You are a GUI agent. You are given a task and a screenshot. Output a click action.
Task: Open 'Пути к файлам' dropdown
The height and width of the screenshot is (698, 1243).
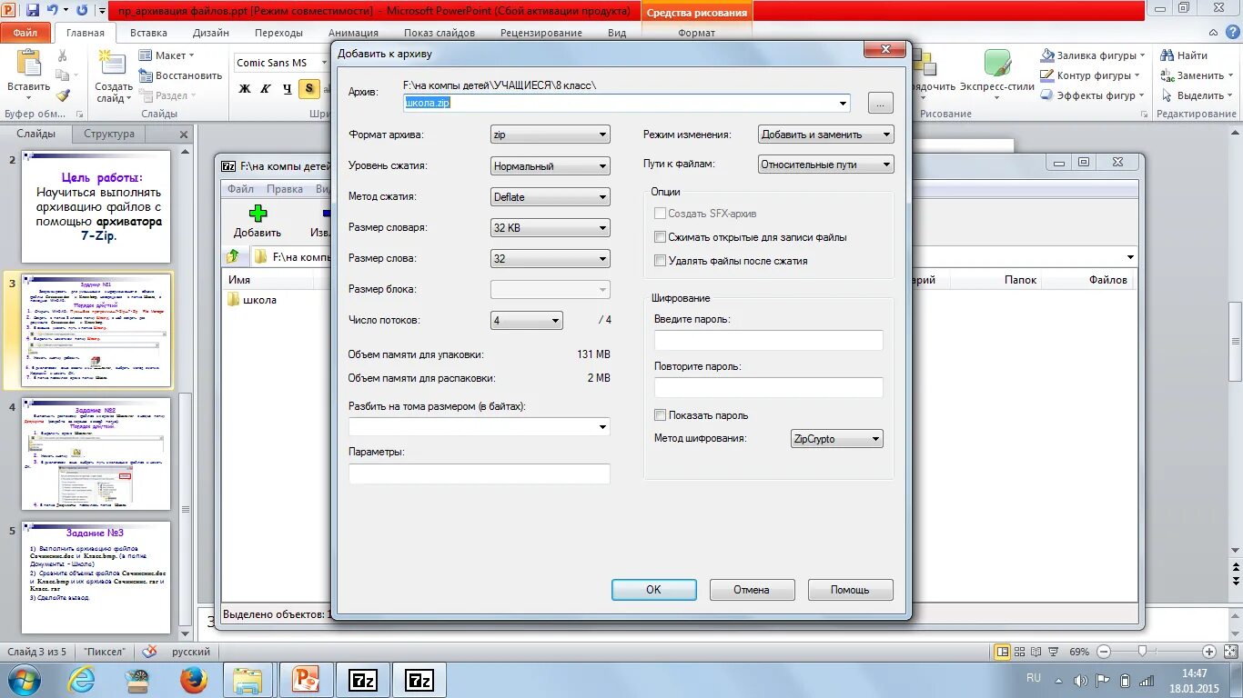[x=826, y=165]
